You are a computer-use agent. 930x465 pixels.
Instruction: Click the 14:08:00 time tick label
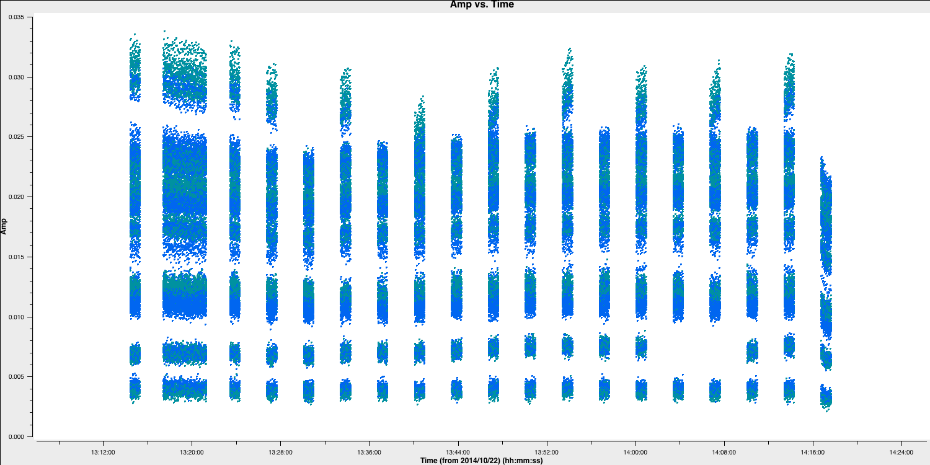(x=724, y=452)
